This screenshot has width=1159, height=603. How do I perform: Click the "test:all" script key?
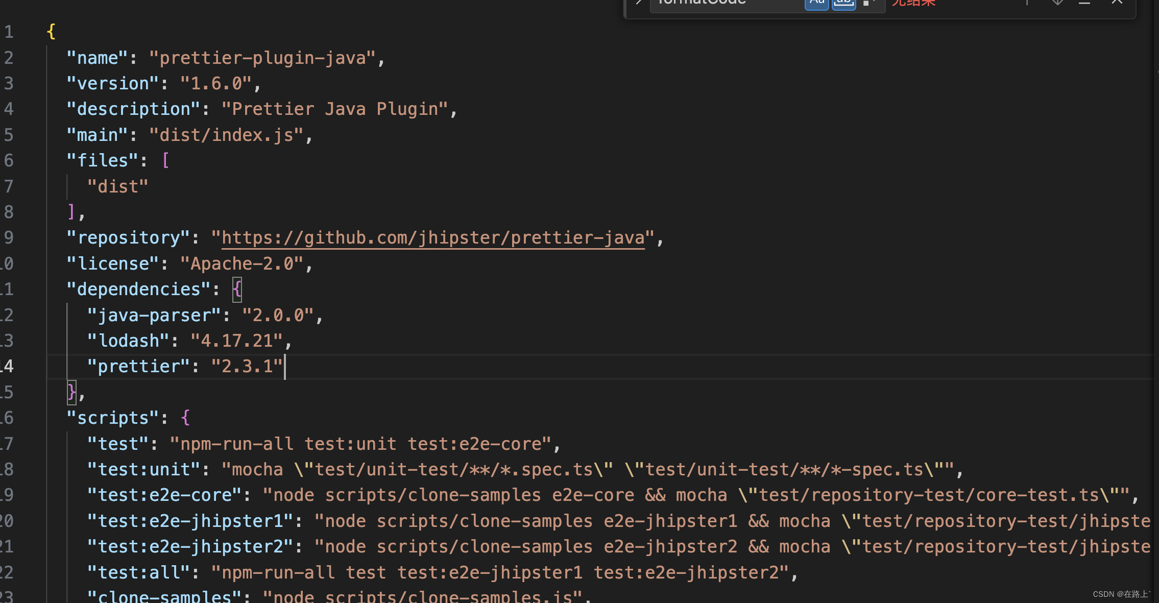pyautogui.click(x=138, y=573)
